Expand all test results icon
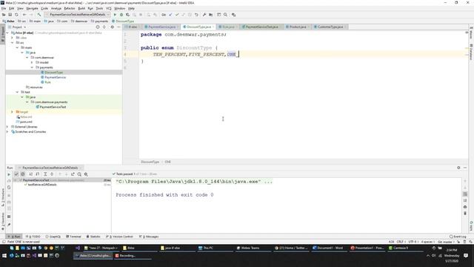This screenshot has width=474, height=267. (45, 174)
